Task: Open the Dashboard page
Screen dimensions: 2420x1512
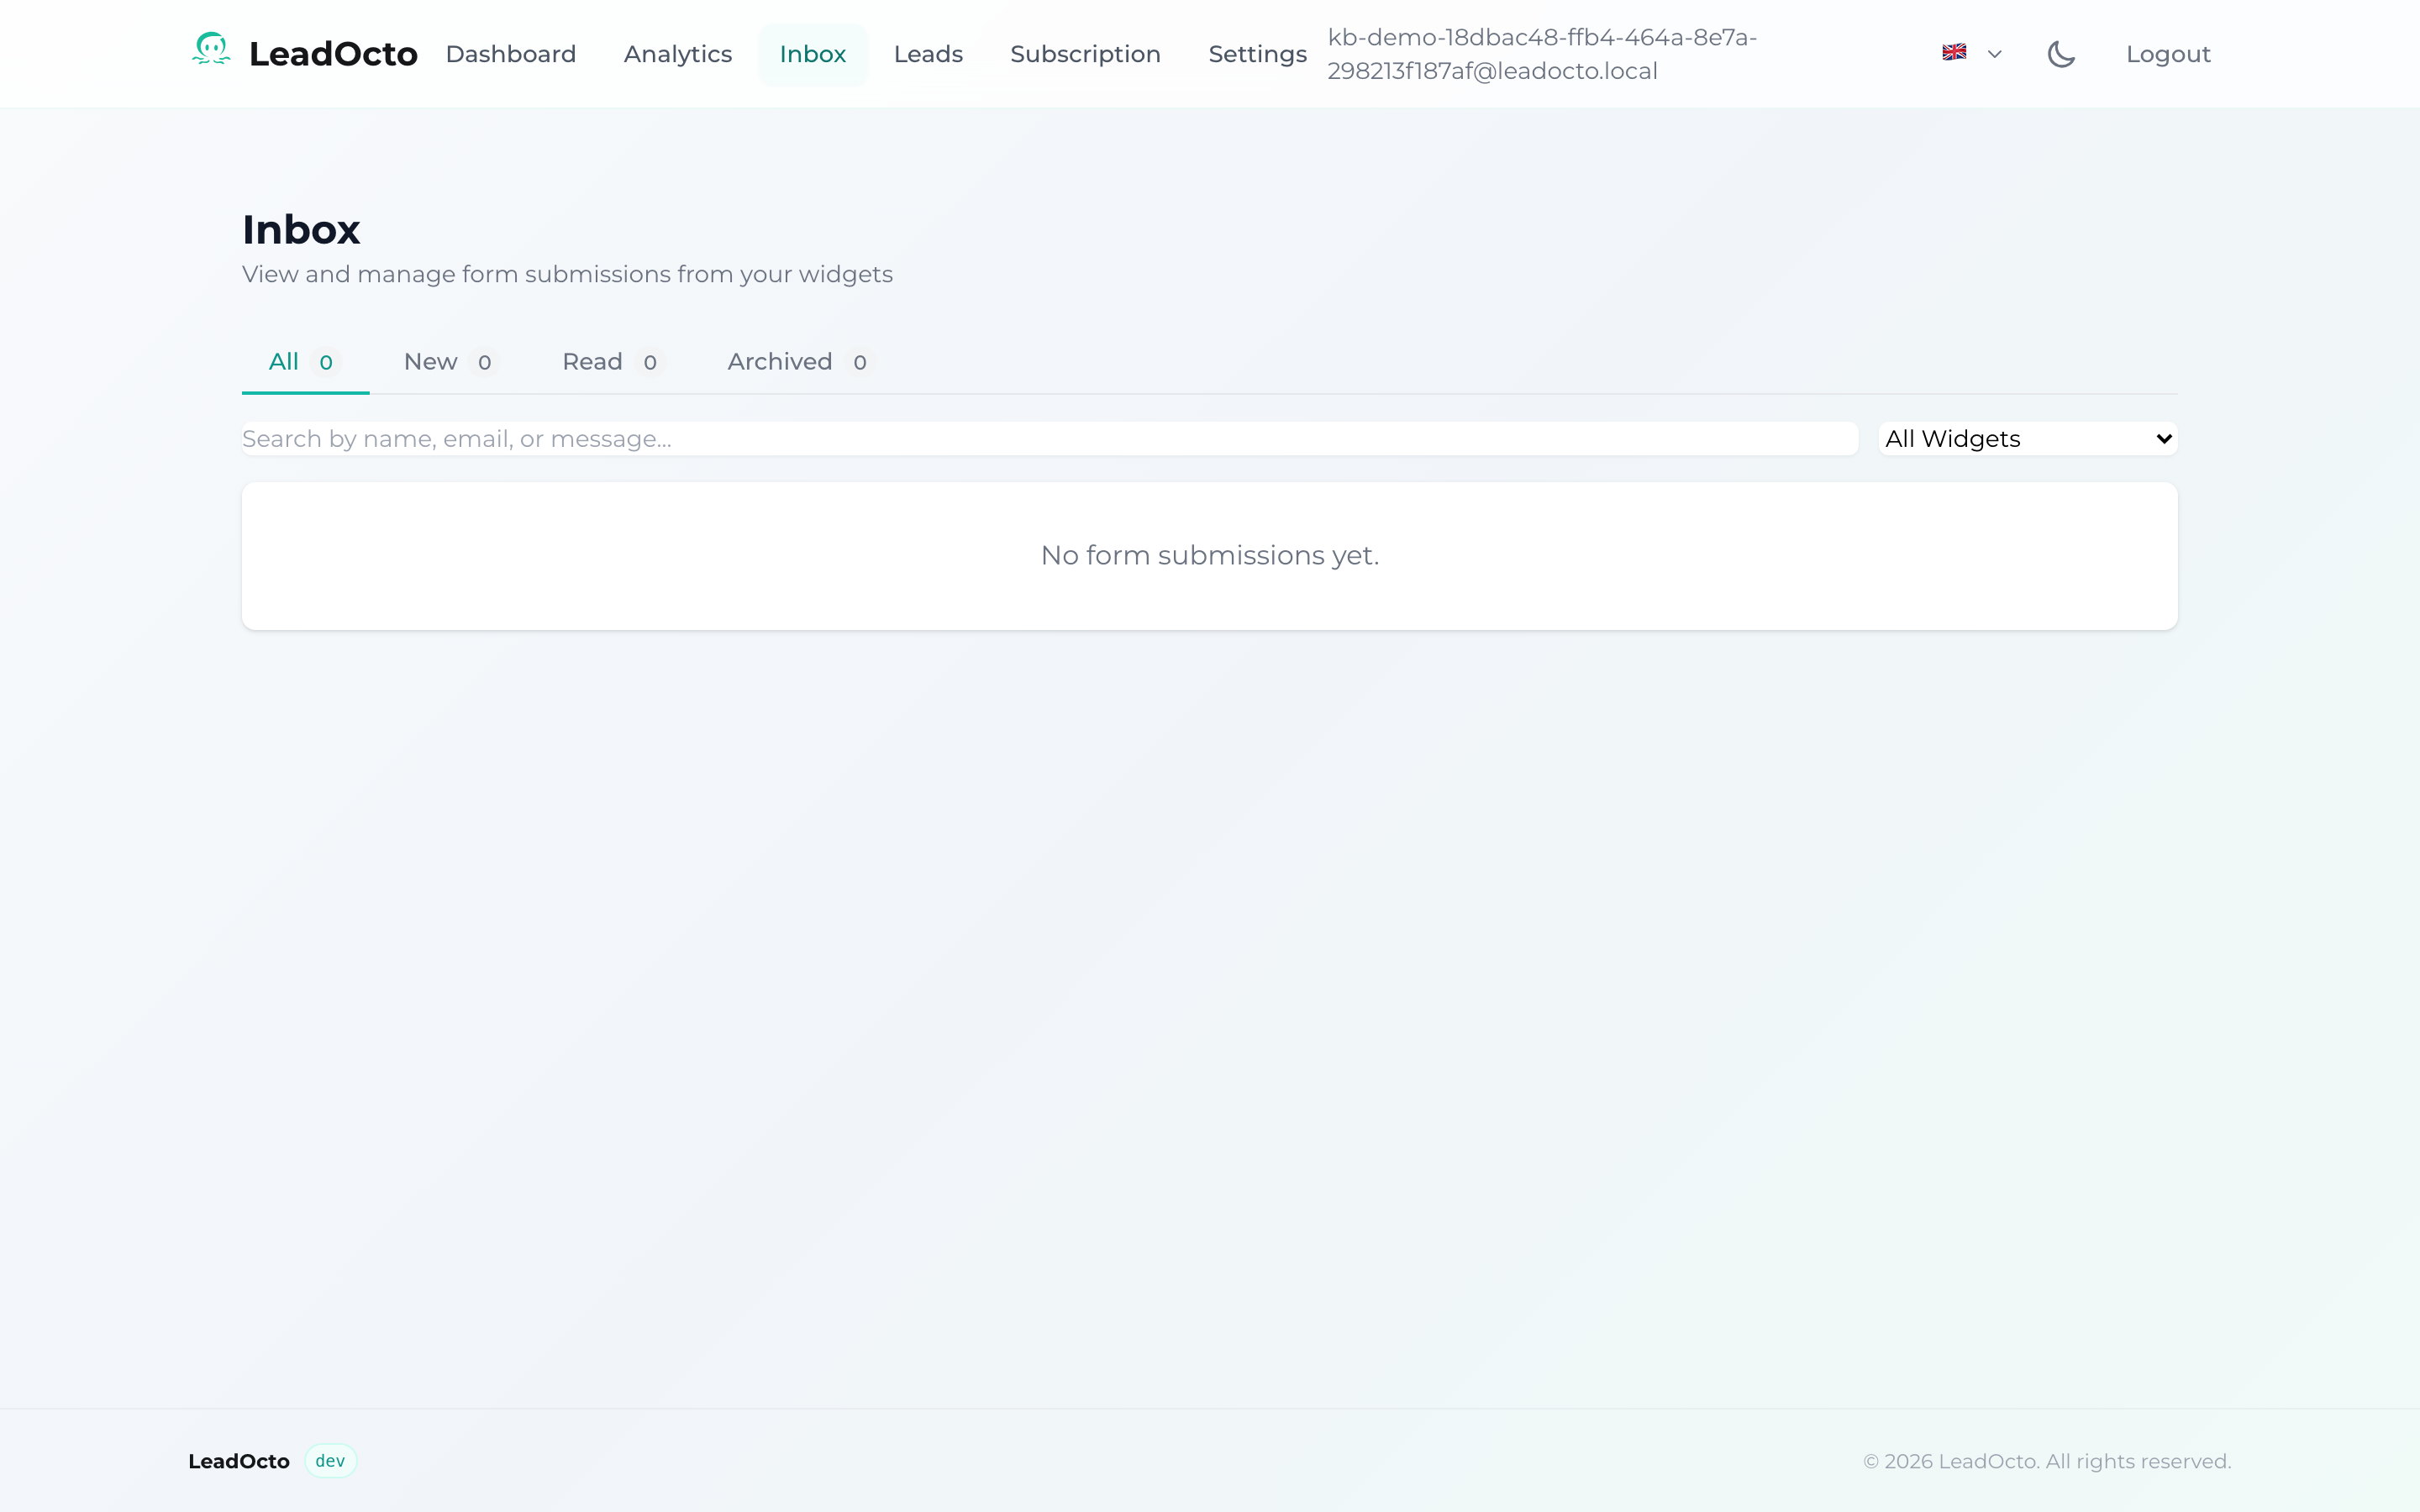Action: pyautogui.click(x=511, y=54)
